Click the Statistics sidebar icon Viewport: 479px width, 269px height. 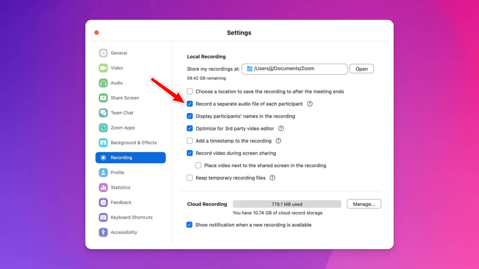tap(103, 187)
